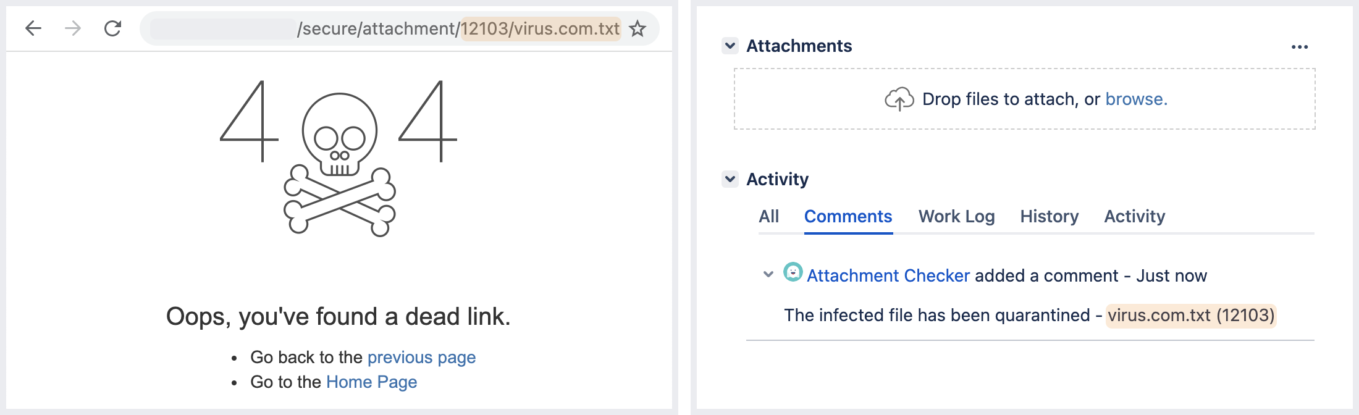1359x415 pixels.
Task: Switch to the Work Log tab
Action: (956, 216)
